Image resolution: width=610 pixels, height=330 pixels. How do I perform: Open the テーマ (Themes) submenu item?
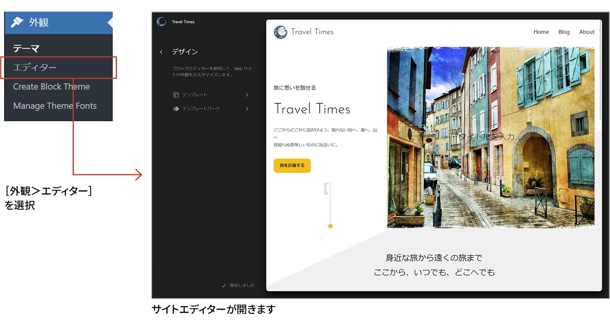(26, 48)
